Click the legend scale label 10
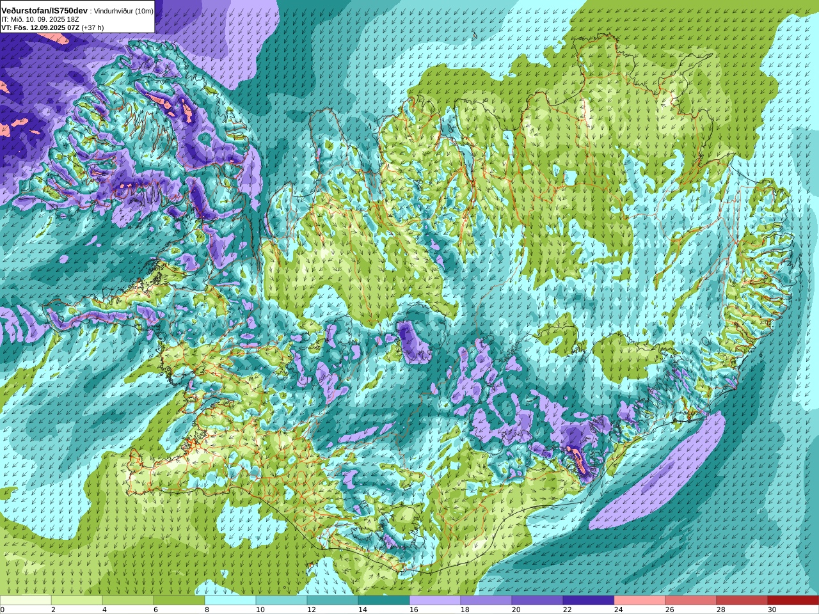Image resolution: width=819 pixels, height=614 pixels. coord(260,610)
